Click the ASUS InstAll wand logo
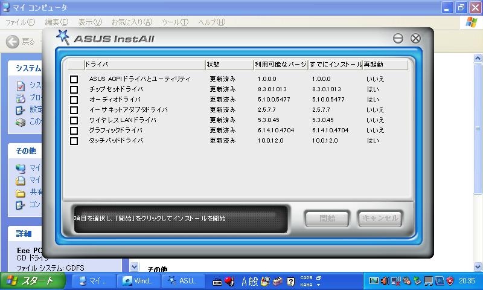Screen dimensions: 483x290 point(63,37)
